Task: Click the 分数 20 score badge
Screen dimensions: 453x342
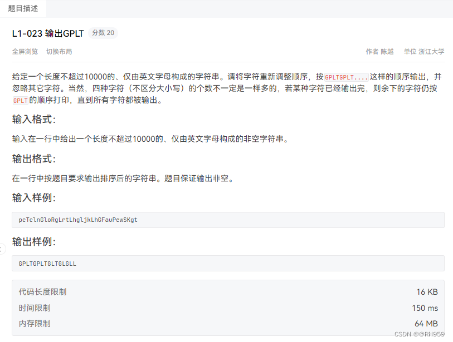Action: coord(103,33)
